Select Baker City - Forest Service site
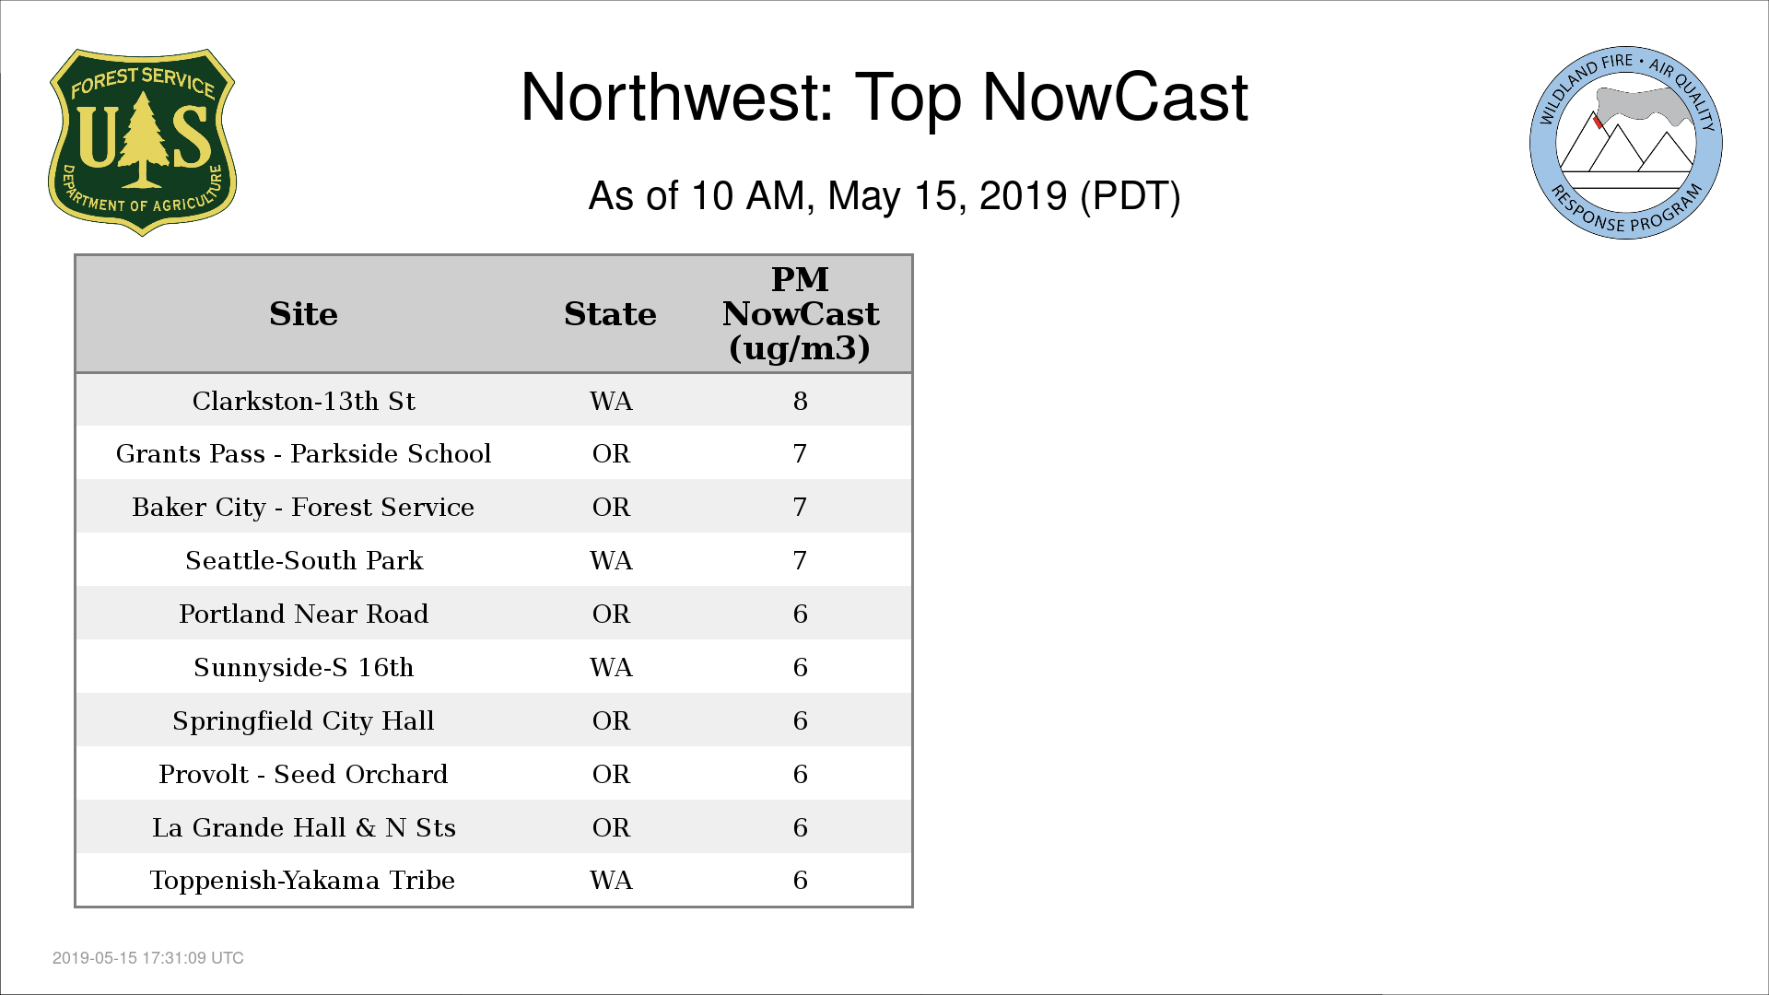Viewport: 1769px width, 995px height. coord(303,508)
